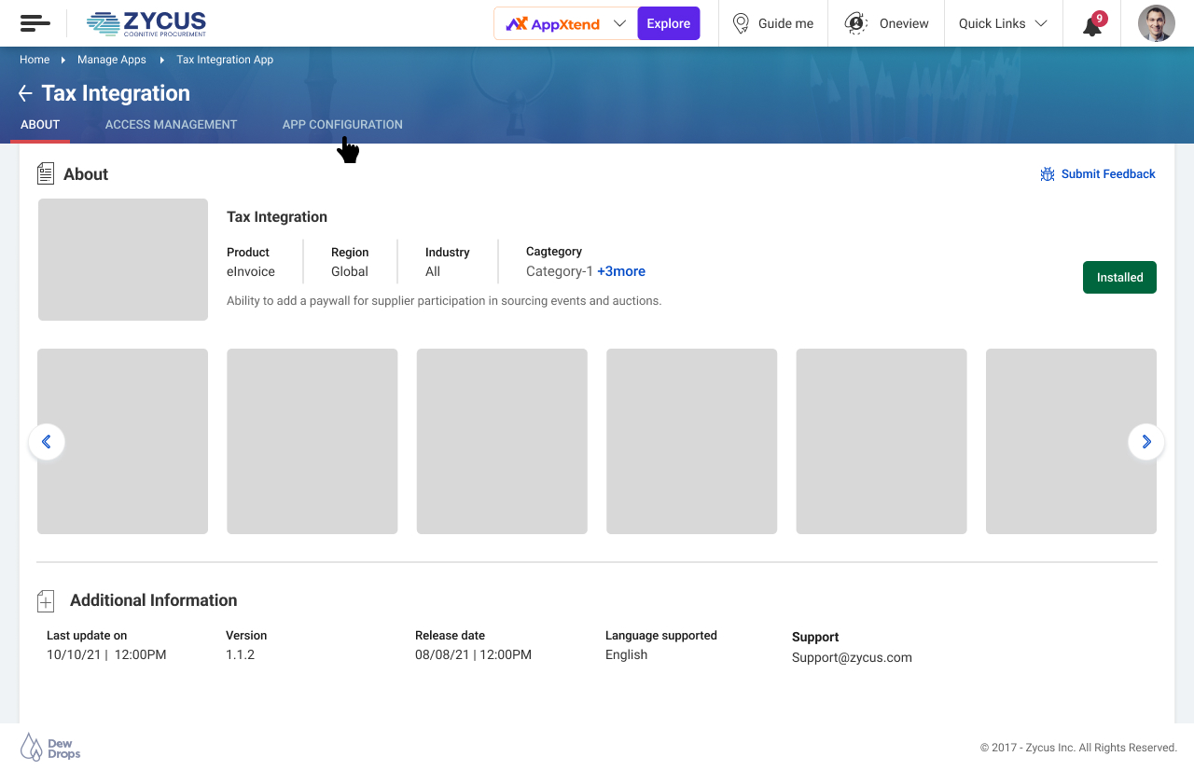
Task: Switch to the App Configuration tab
Action: pyautogui.click(x=342, y=124)
